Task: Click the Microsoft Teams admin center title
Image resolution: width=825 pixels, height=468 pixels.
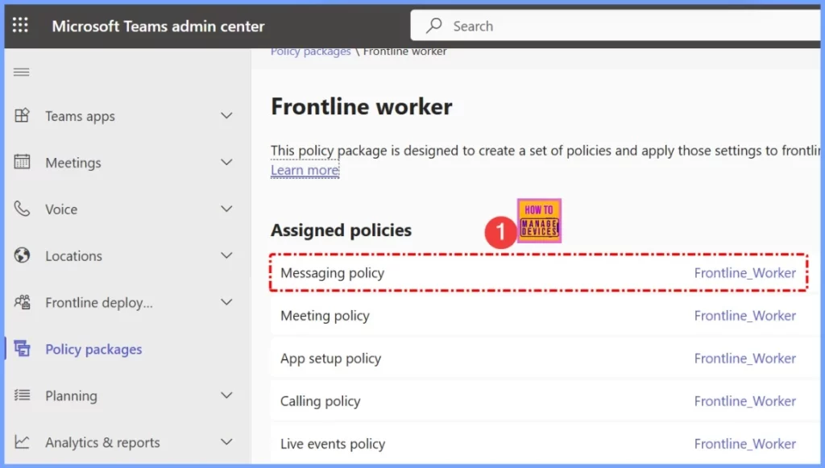Action: click(158, 26)
